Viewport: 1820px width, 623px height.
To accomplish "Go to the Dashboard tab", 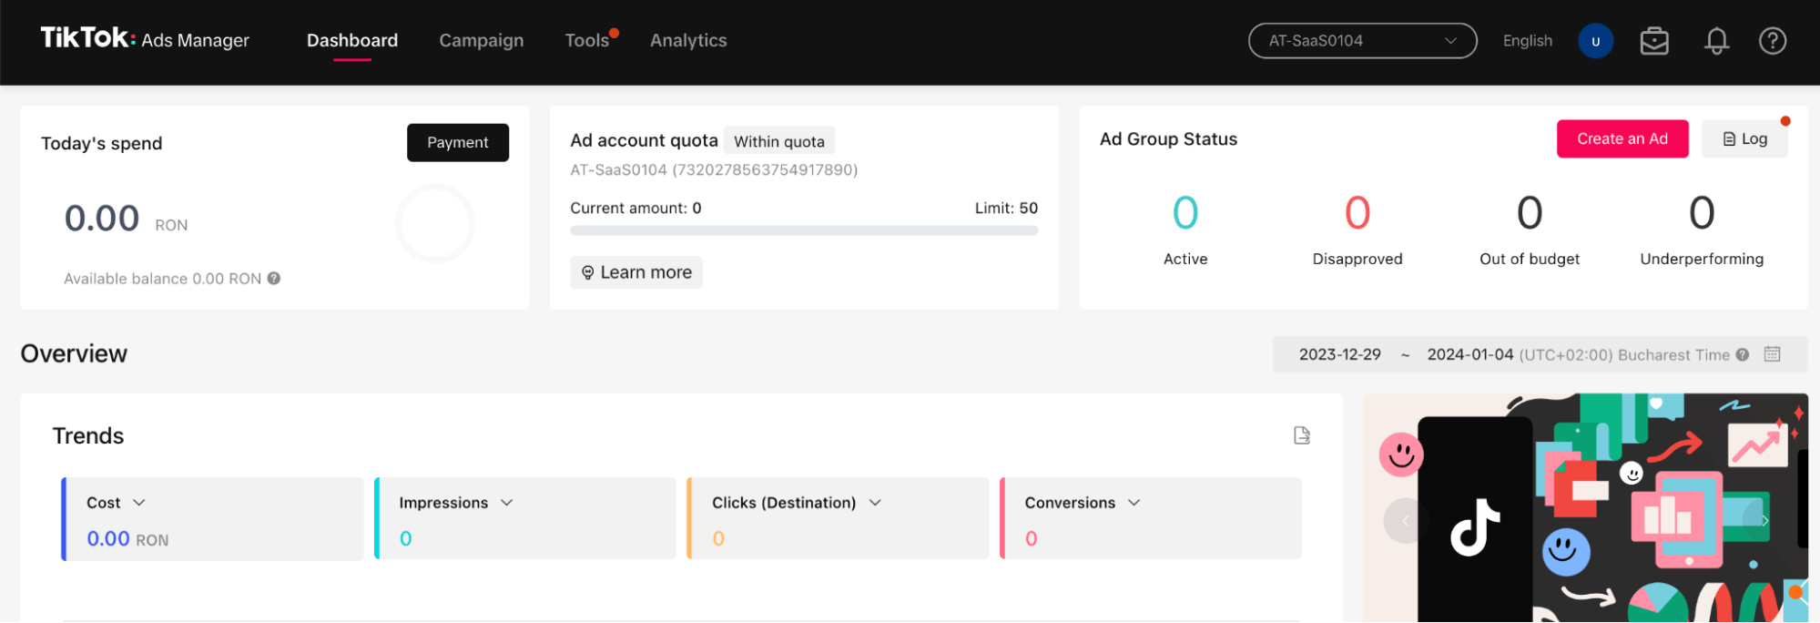I will pos(352,41).
